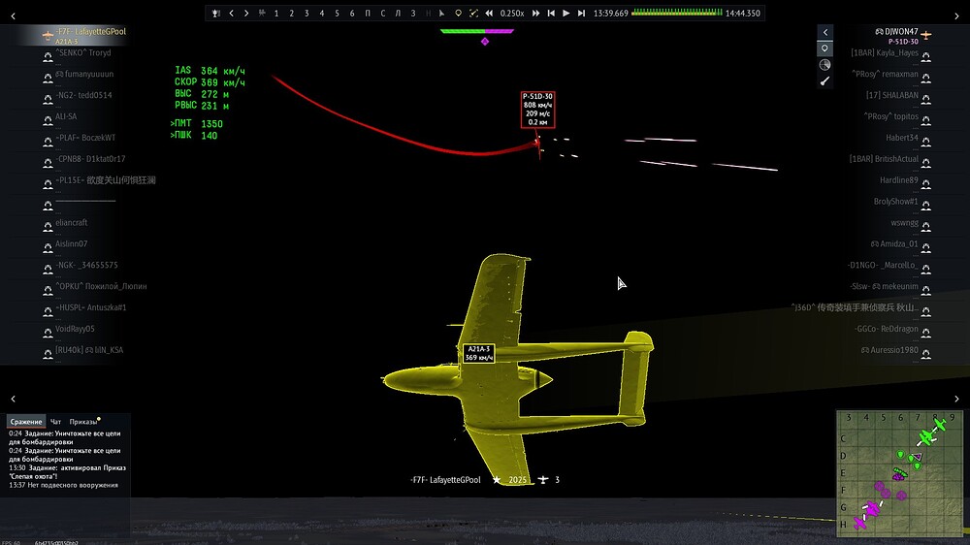Speed up replay with fast-forward button
This screenshot has height=545, width=970.
(535, 13)
